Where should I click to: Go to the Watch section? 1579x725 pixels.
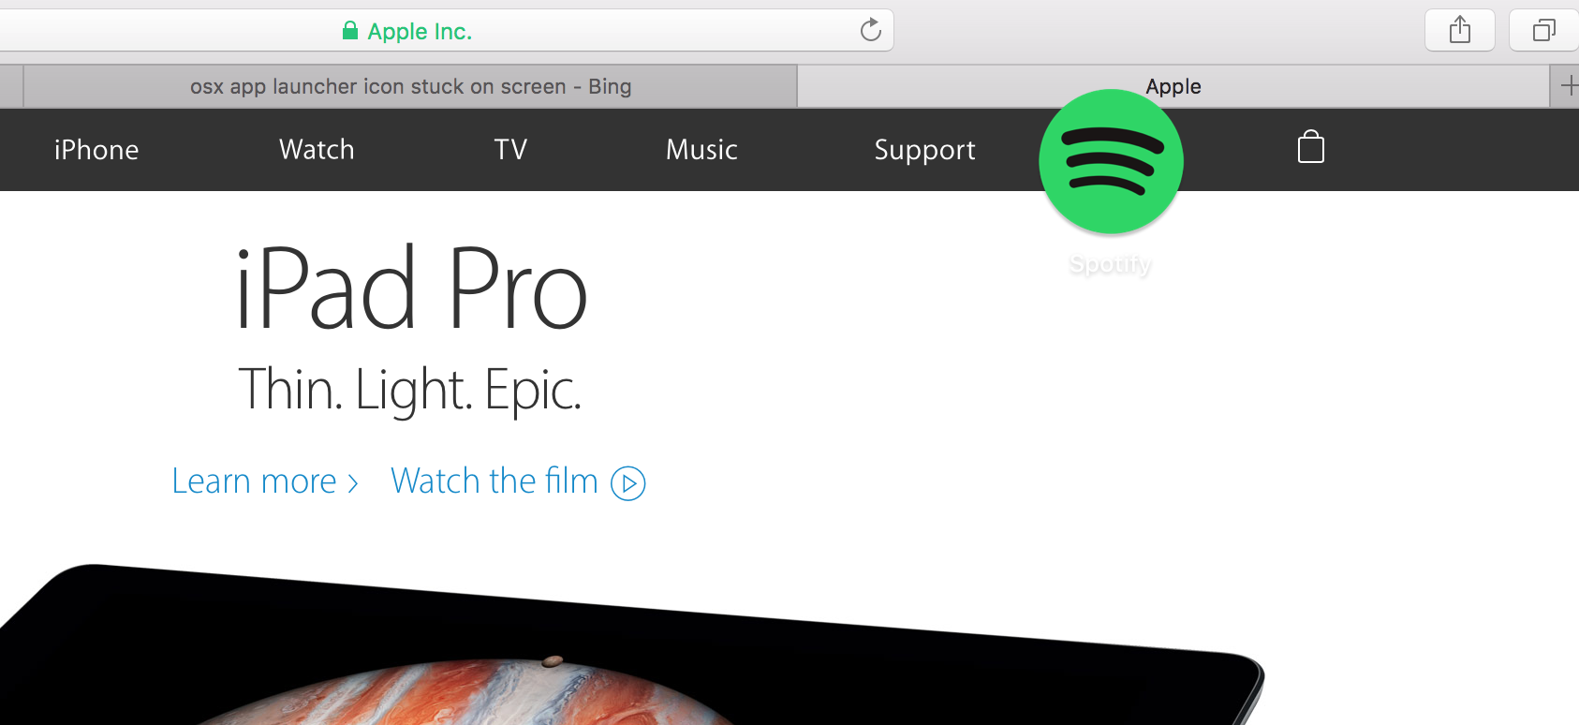[317, 150]
